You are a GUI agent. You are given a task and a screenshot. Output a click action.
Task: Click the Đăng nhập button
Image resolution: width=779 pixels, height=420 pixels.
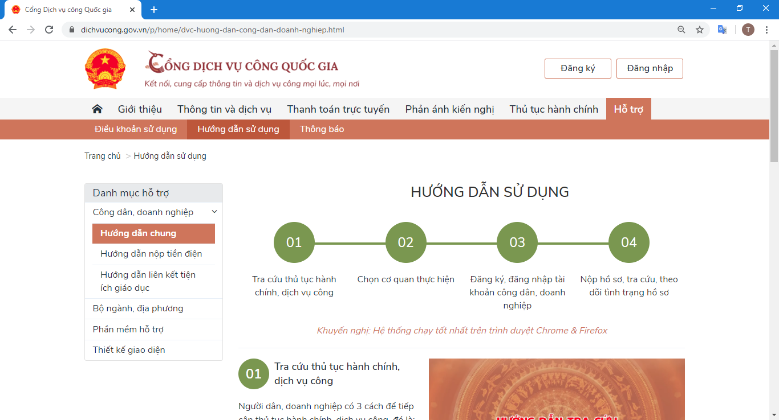click(650, 68)
